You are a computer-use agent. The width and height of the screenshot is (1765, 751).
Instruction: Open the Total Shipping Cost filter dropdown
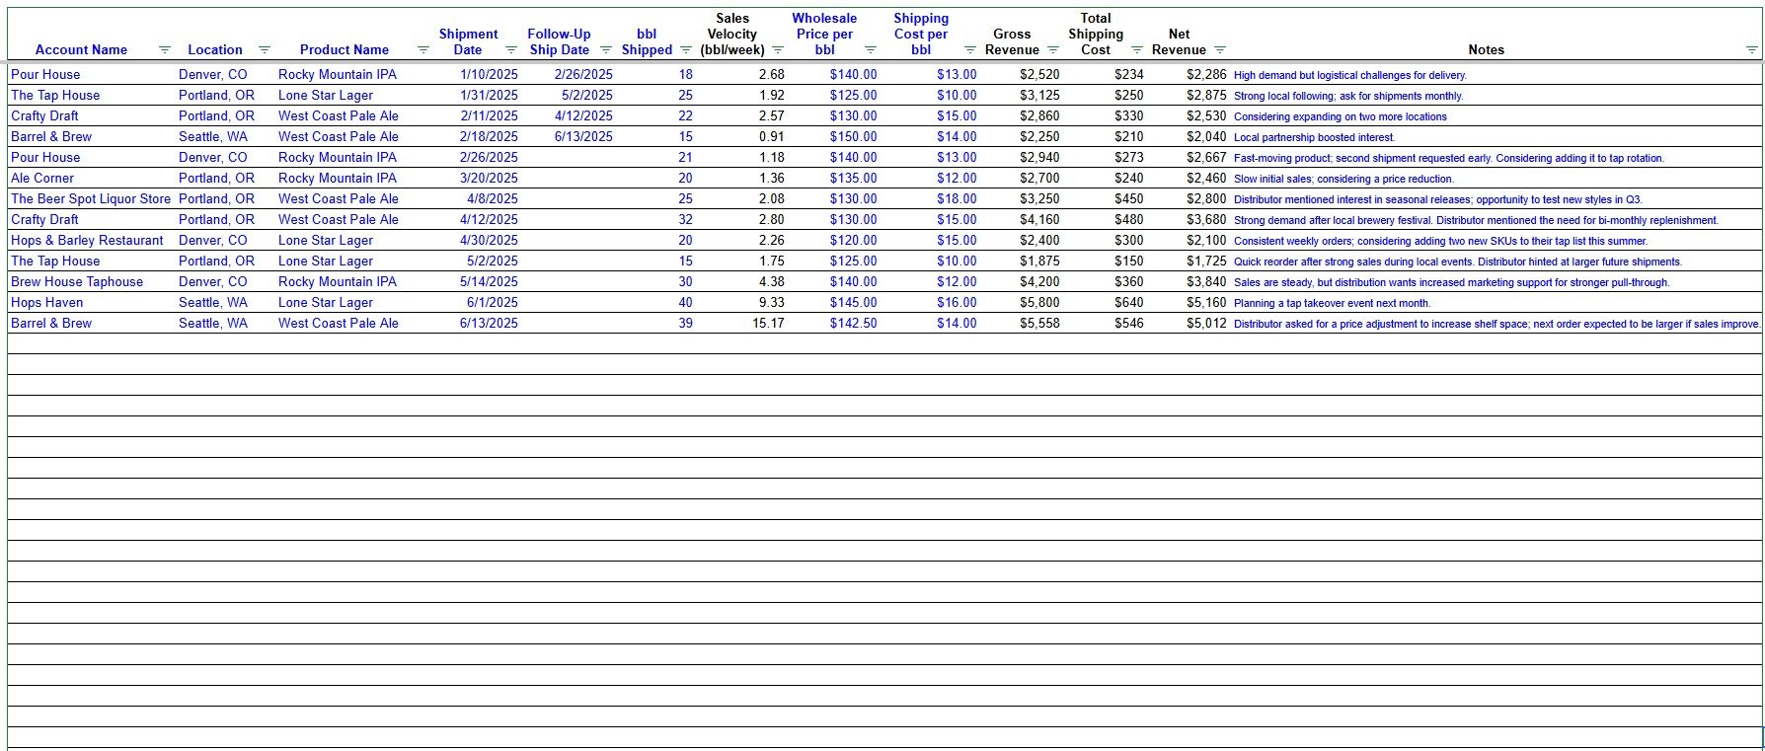[x=1137, y=50]
